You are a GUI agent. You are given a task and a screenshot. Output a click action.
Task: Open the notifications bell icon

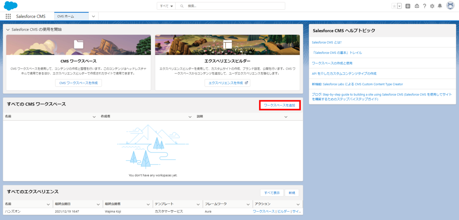[x=440, y=6]
